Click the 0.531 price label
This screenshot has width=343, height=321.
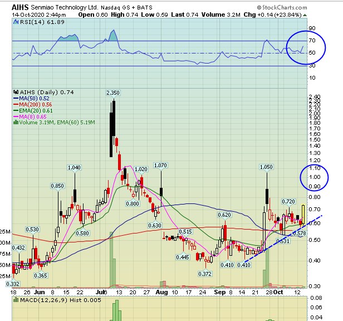click(283, 241)
